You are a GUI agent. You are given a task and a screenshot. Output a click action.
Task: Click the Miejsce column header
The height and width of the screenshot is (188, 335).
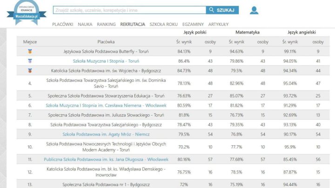pos(30,42)
